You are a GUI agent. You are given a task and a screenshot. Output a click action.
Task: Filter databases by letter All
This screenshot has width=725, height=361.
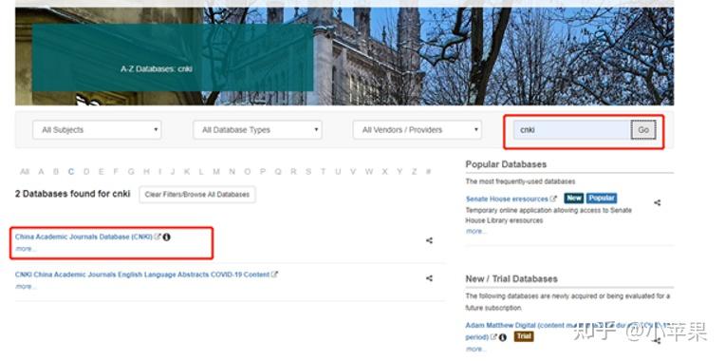tap(25, 172)
